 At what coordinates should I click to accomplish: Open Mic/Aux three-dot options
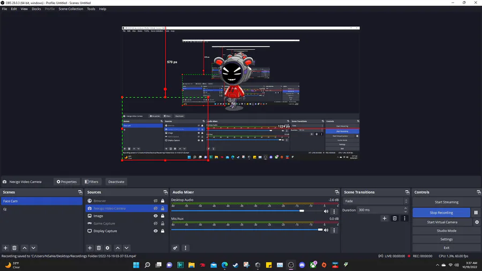(334, 230)
